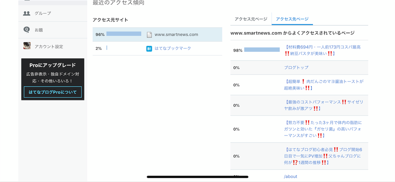Click the アクセス元サイト heading
395x182 pixels.
click(x=110, y=20)
